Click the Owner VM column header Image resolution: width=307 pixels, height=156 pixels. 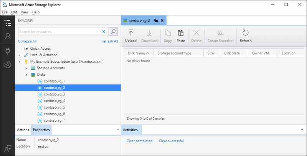point(263,53)
